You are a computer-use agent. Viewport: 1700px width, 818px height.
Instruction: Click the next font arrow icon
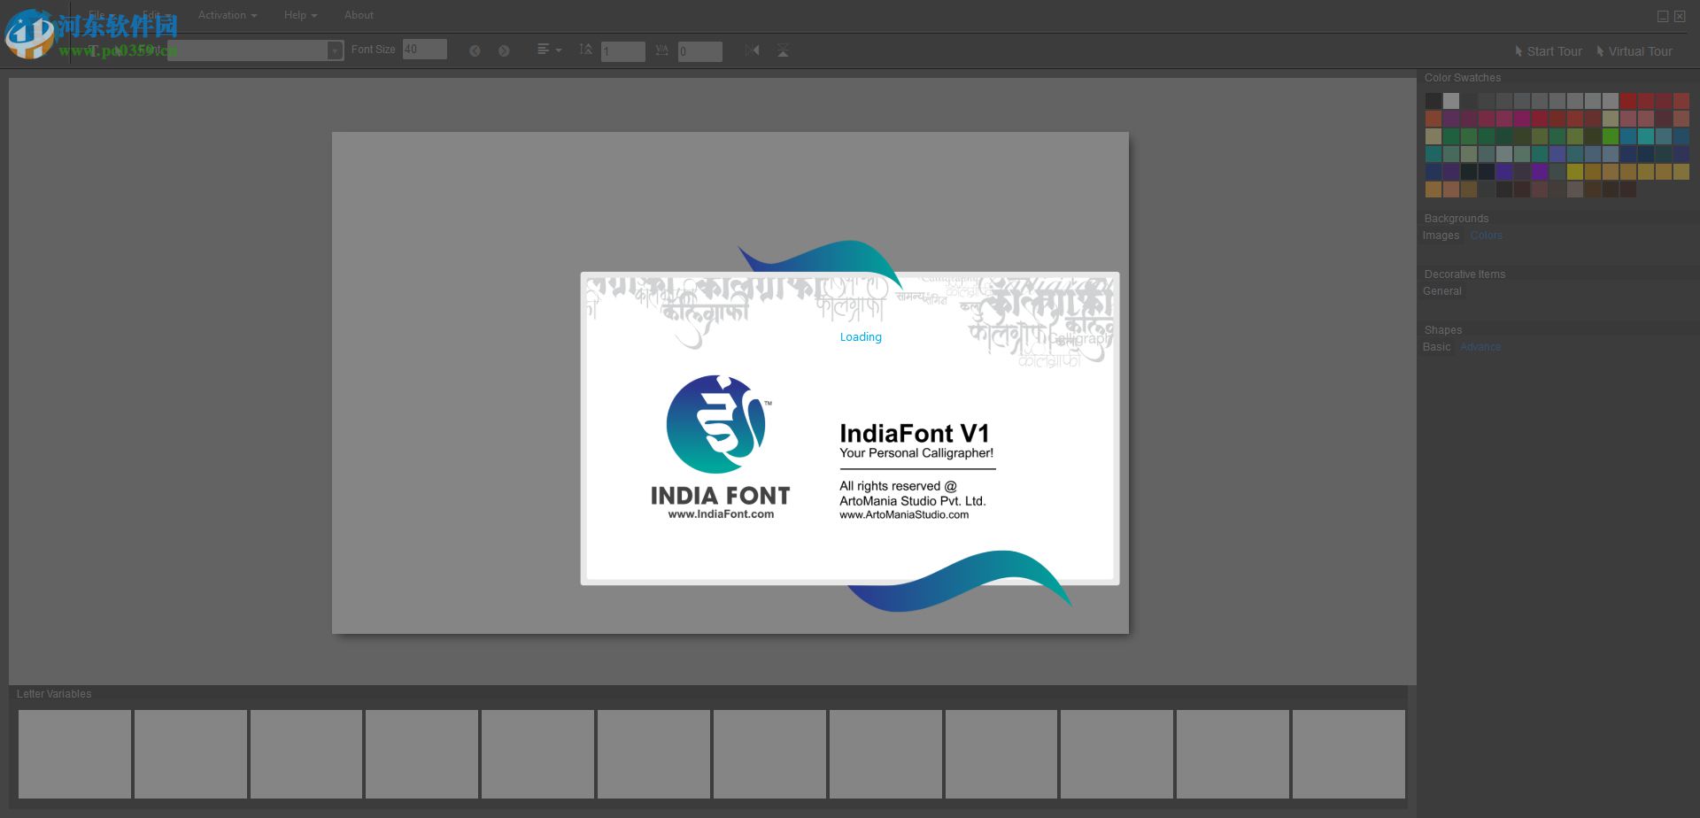pyautogui.click(x=504, y=51)
